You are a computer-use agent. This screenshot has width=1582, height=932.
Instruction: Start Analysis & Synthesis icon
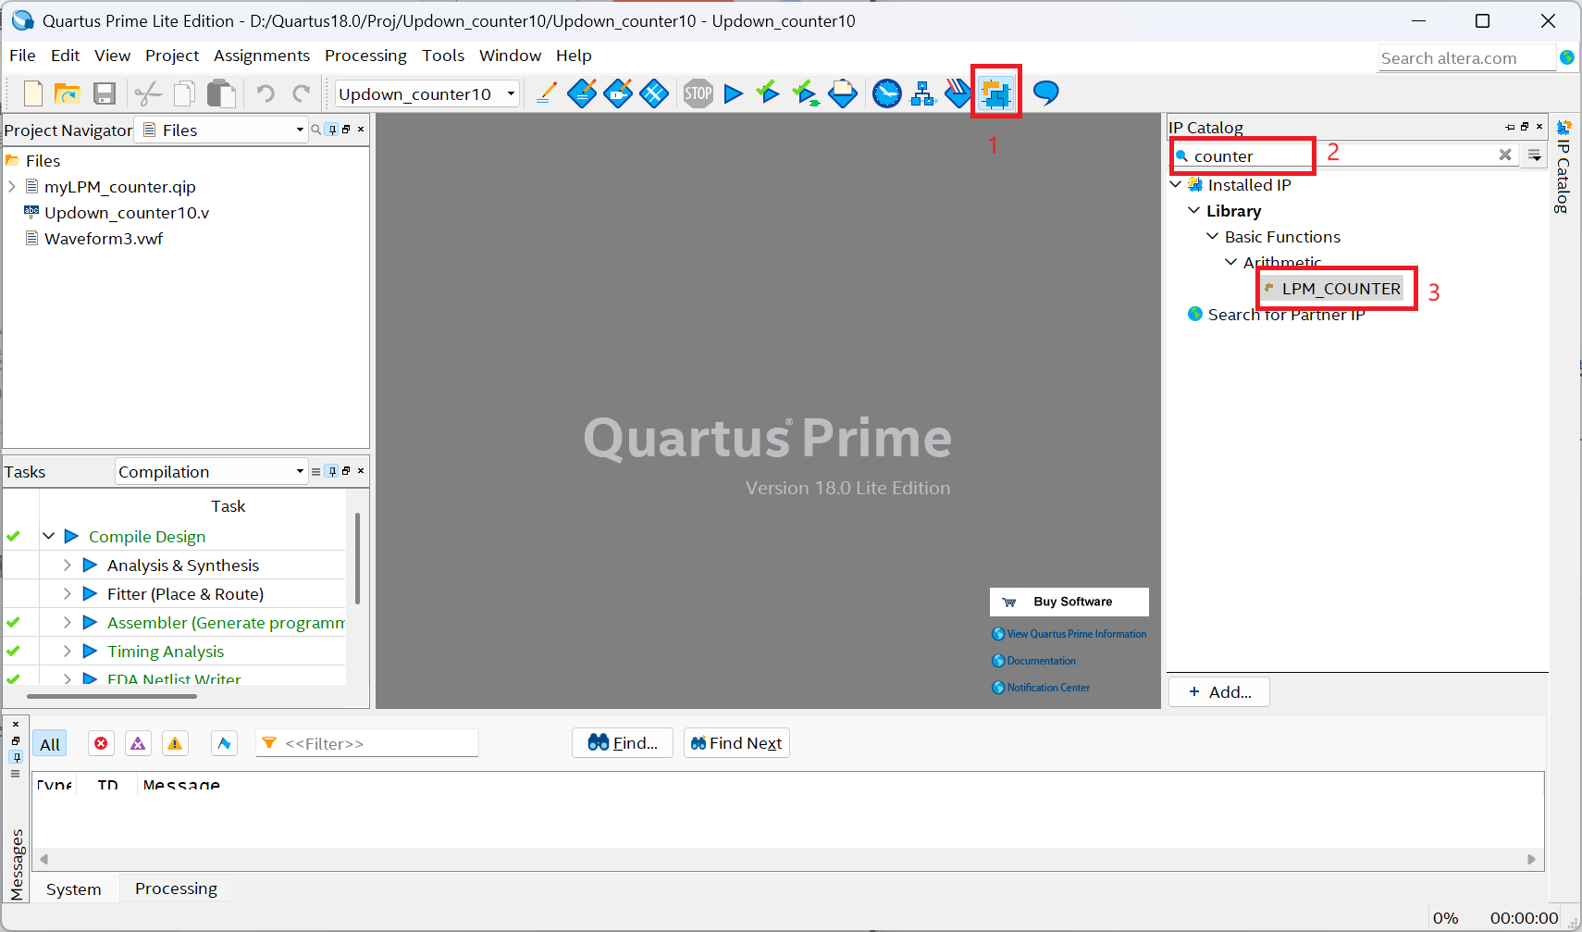pyautogui.click(x=806, y=93)
